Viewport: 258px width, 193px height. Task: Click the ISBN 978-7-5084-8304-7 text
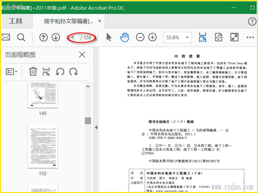pos(168,138)
